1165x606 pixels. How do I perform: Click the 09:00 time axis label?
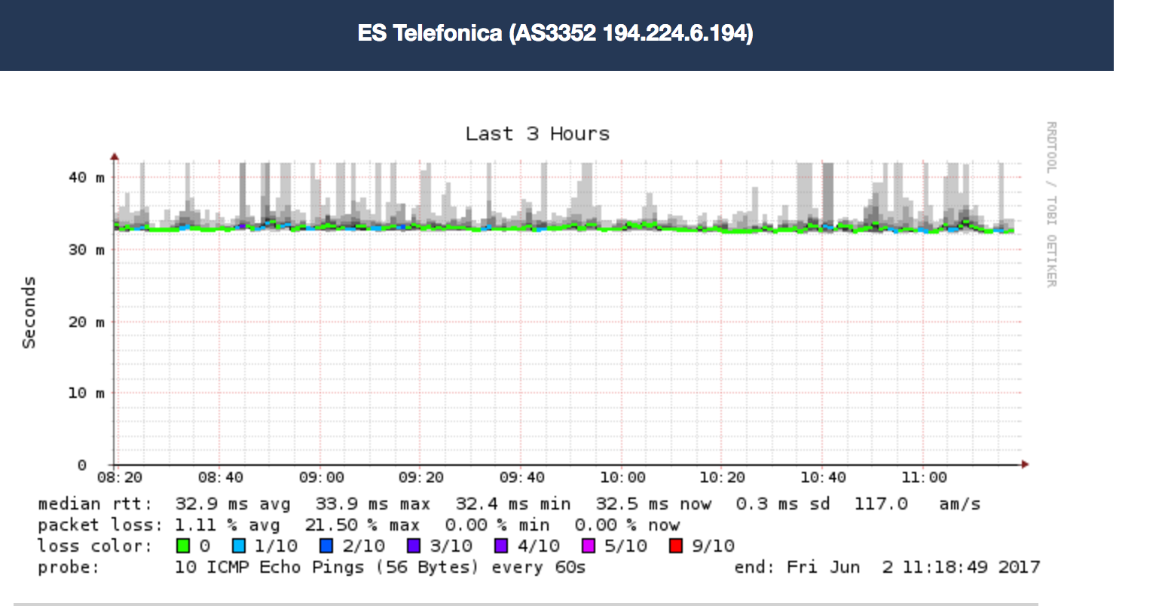click(x=321, y=478)
